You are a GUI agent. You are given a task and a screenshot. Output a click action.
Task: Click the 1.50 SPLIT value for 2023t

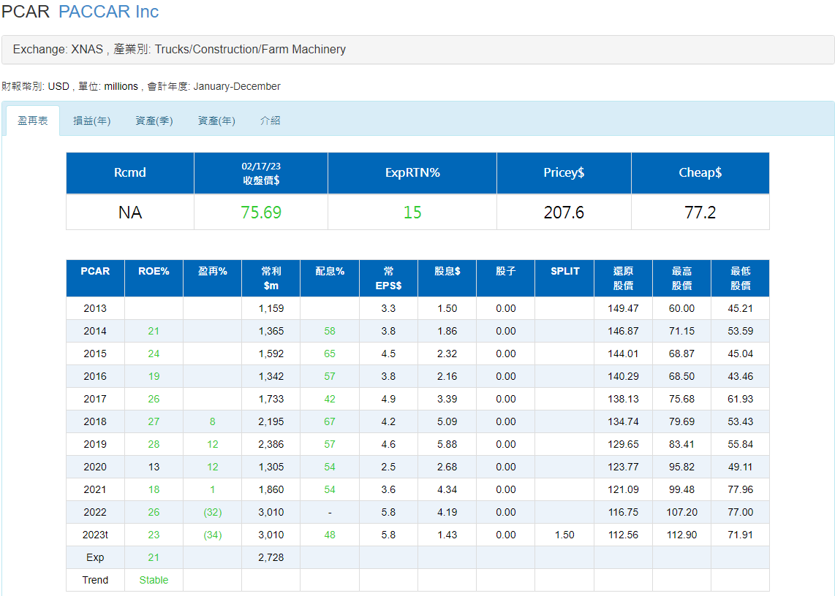pyautogui.click(x=564, y=535)
